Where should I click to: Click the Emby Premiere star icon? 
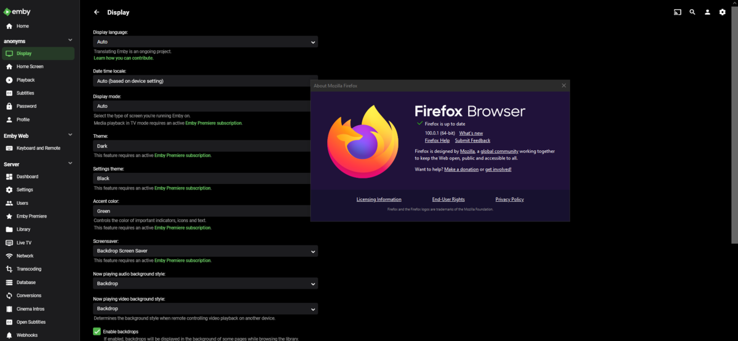pos(9,216)
